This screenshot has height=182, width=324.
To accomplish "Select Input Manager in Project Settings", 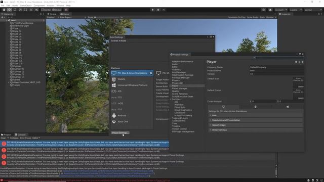I will click(179, 72).
